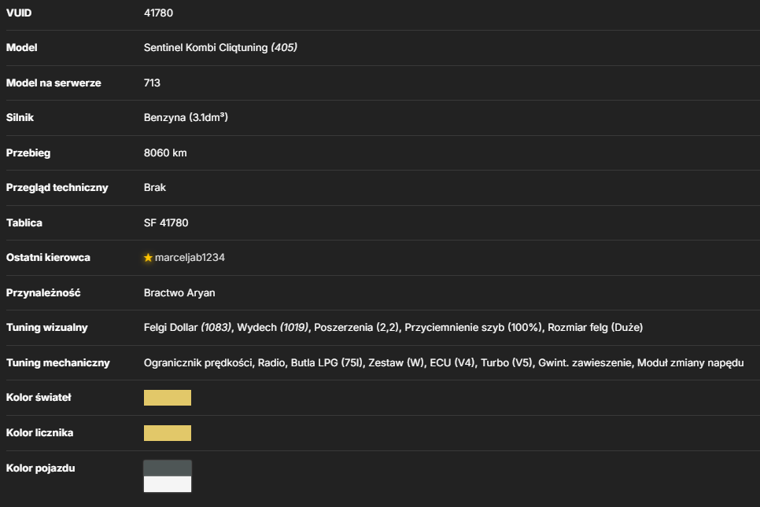Click the plate value SF 41780
Viewport: 760px width, 507px height.
(166, 222)
